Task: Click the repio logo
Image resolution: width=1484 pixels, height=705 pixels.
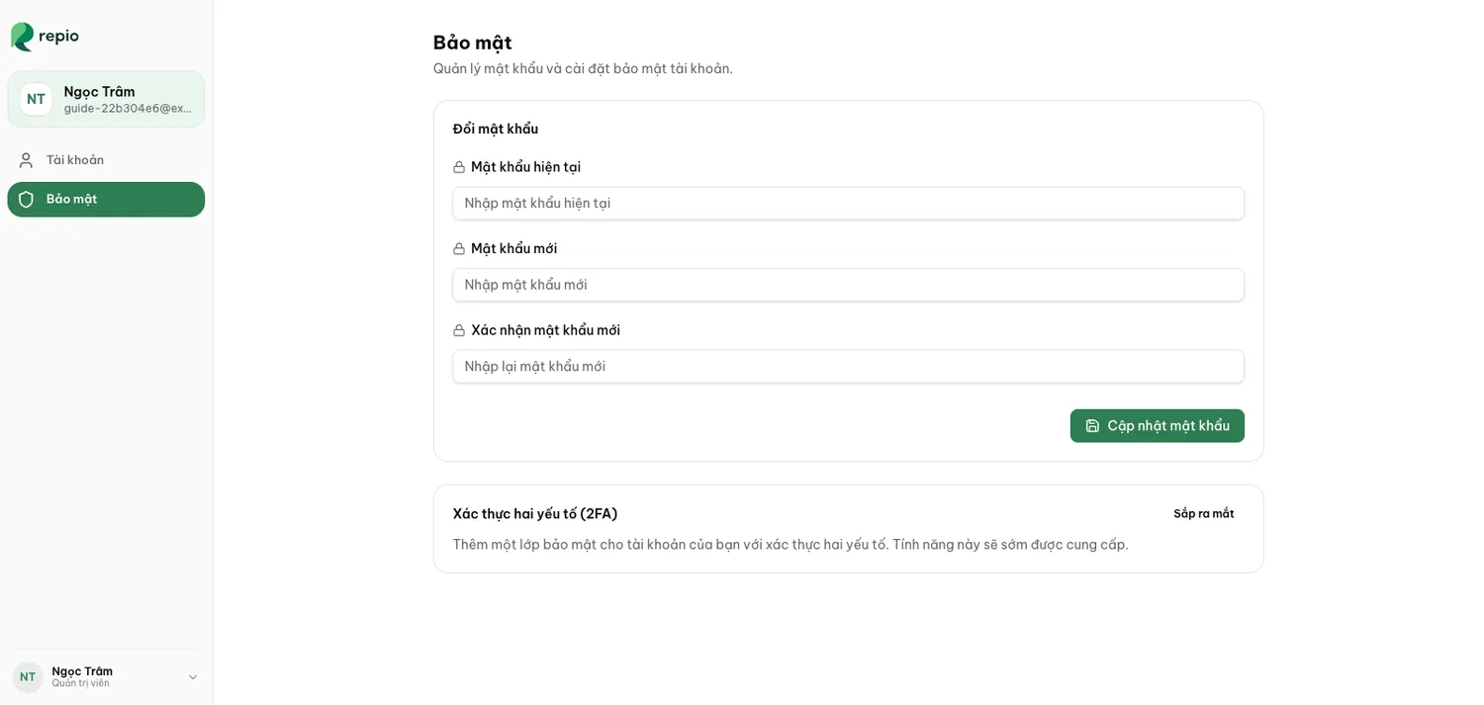Action: coord(45,37)
